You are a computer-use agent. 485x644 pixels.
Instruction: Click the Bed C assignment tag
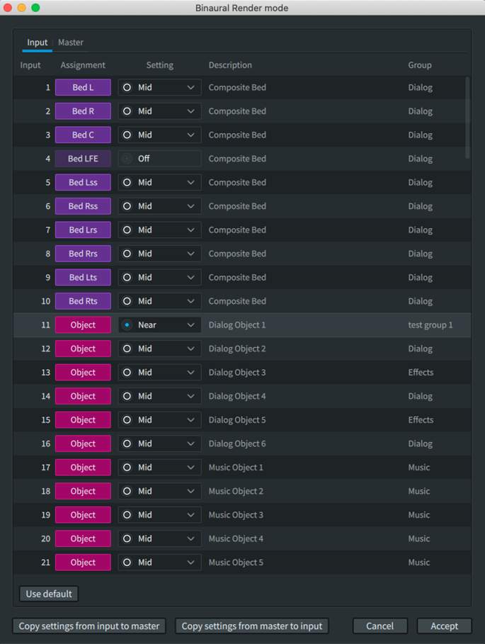pos(83,135)
